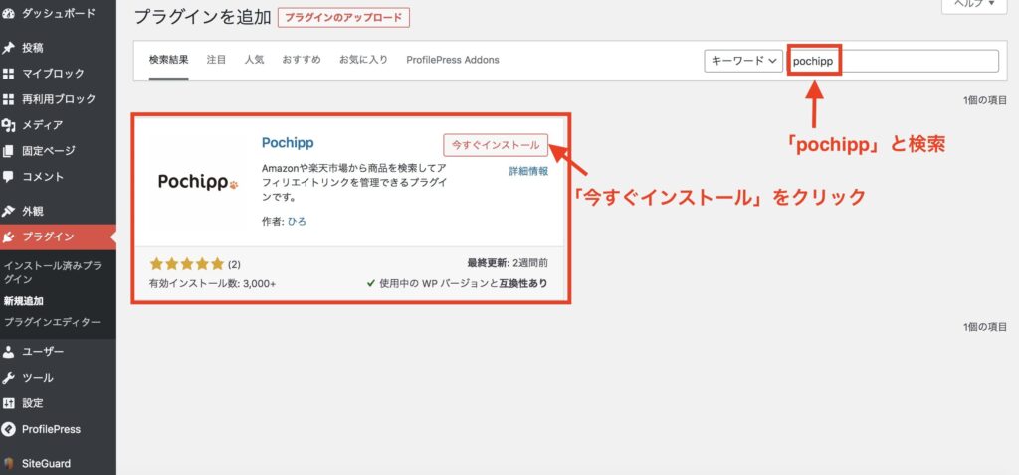Click the paintbrush icon beside 外観
Screen dimensions: 1019x475
pyautogui.click(x=8, y=211)
